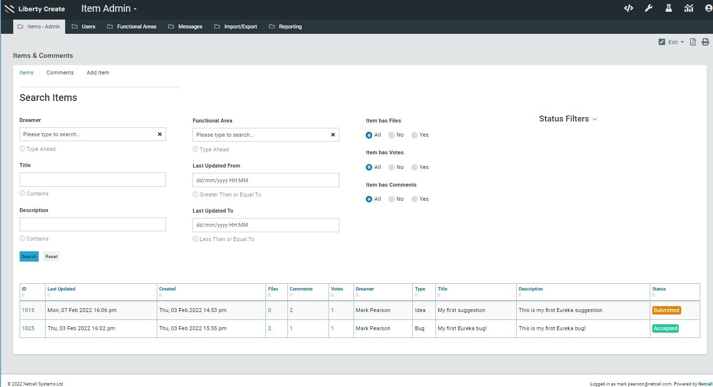Export page using PDF icon
The image size is (713, 387).
pos(693,42)
